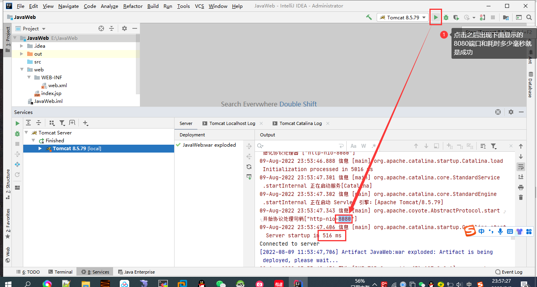This screenshot has height=287, width=537.
Task: Toggle the Web tool window stripe
Action: [x=7, y=255]
